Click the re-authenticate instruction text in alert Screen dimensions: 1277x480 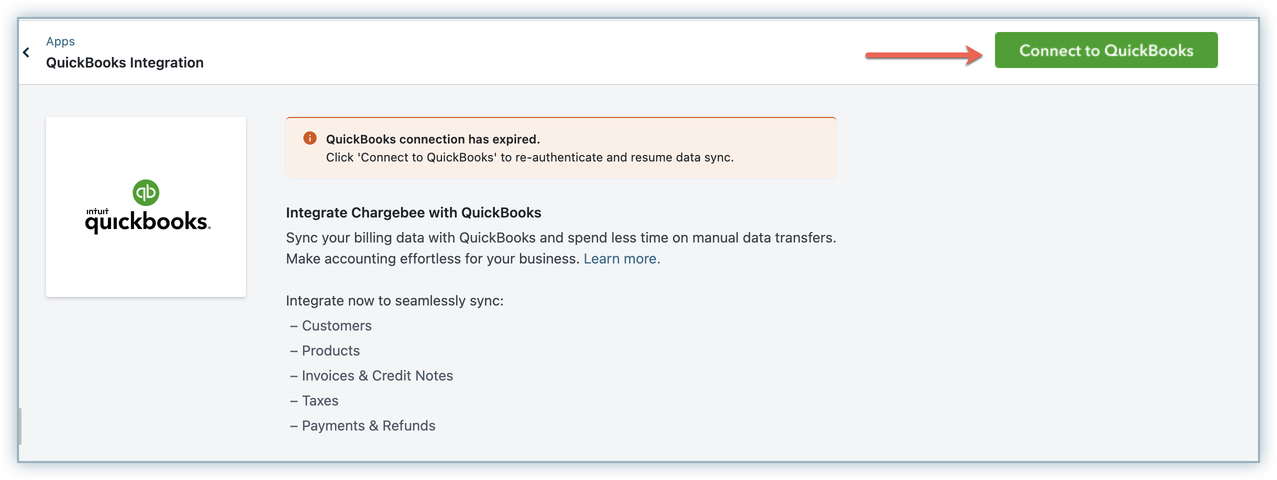[x=529, y=157]
